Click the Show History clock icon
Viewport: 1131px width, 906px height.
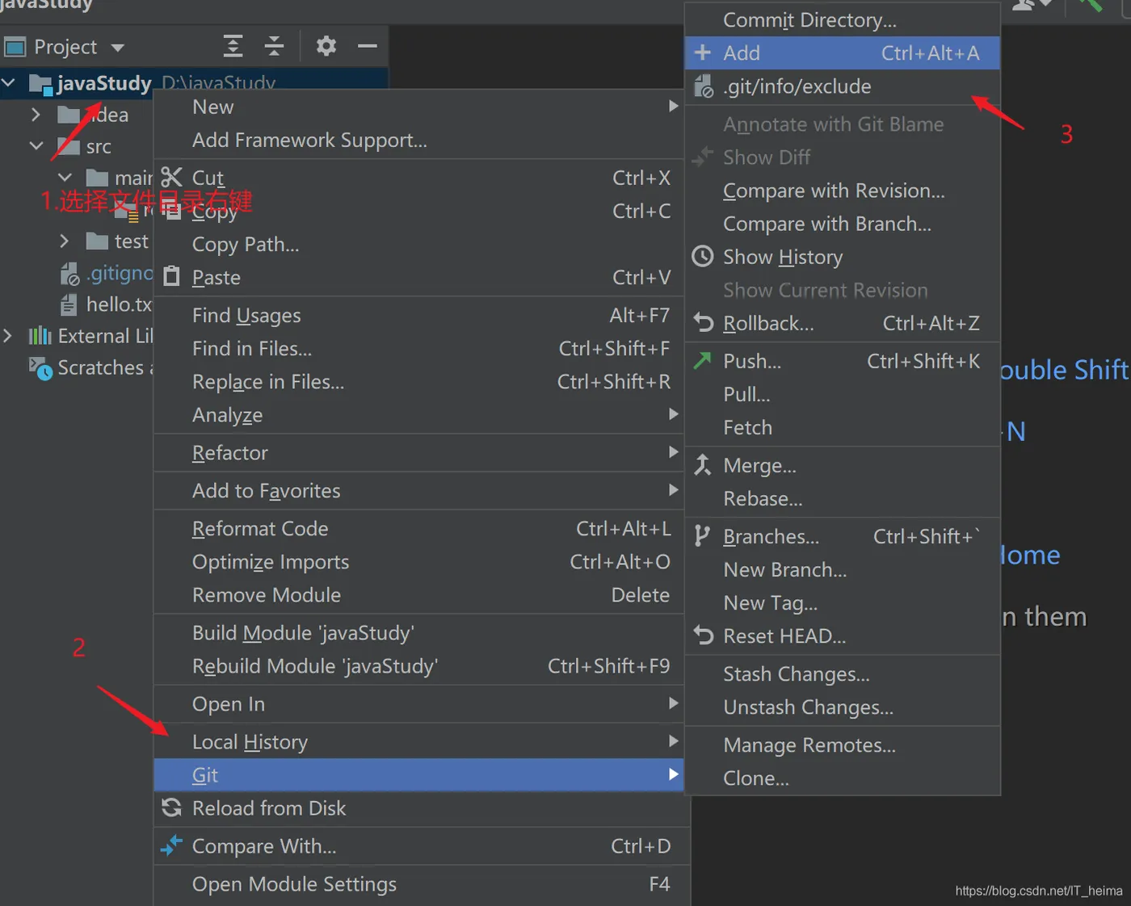coord(703,257)
